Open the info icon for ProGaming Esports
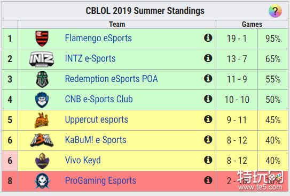The image size is (290, 196). tap(208, 180)
